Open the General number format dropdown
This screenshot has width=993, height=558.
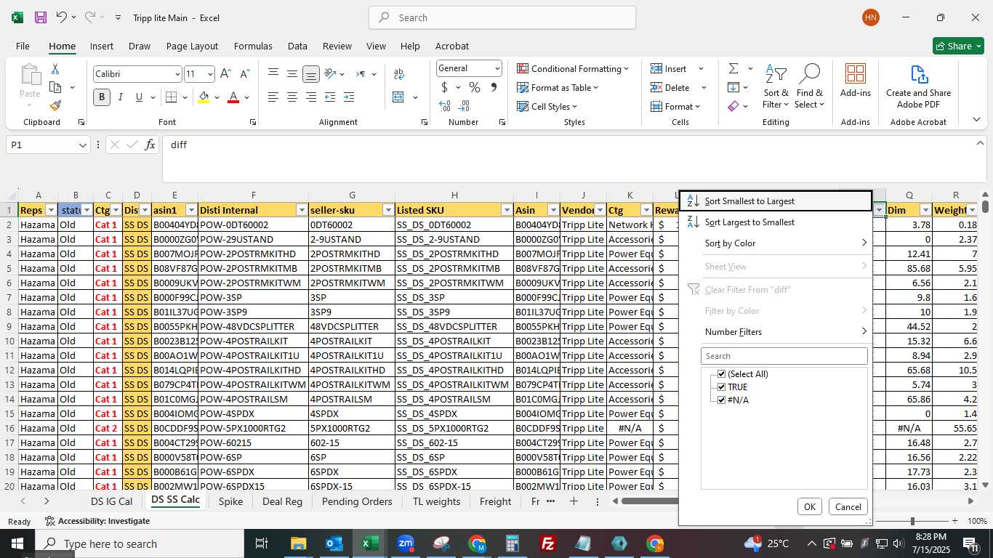coord(497,68)
